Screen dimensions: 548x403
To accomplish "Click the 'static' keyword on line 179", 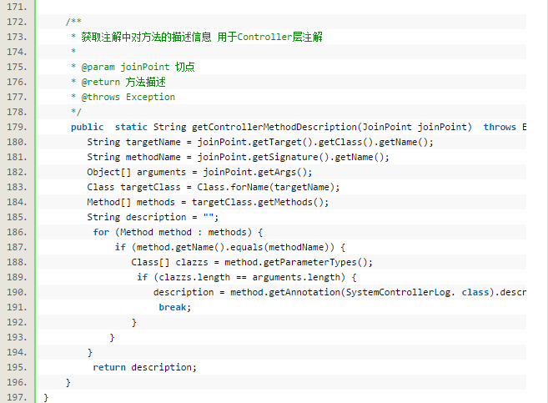I will click(131, 127).
